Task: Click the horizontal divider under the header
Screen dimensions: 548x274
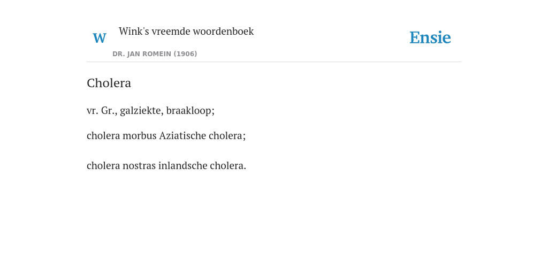Action: click(274, 62)
